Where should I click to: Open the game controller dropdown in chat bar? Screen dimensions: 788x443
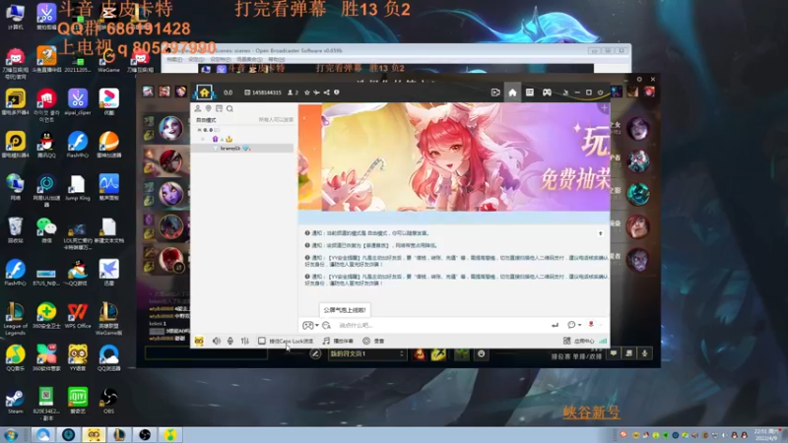[310, 326]
